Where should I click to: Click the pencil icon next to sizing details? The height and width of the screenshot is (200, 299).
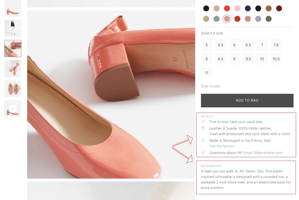point(203,122)
